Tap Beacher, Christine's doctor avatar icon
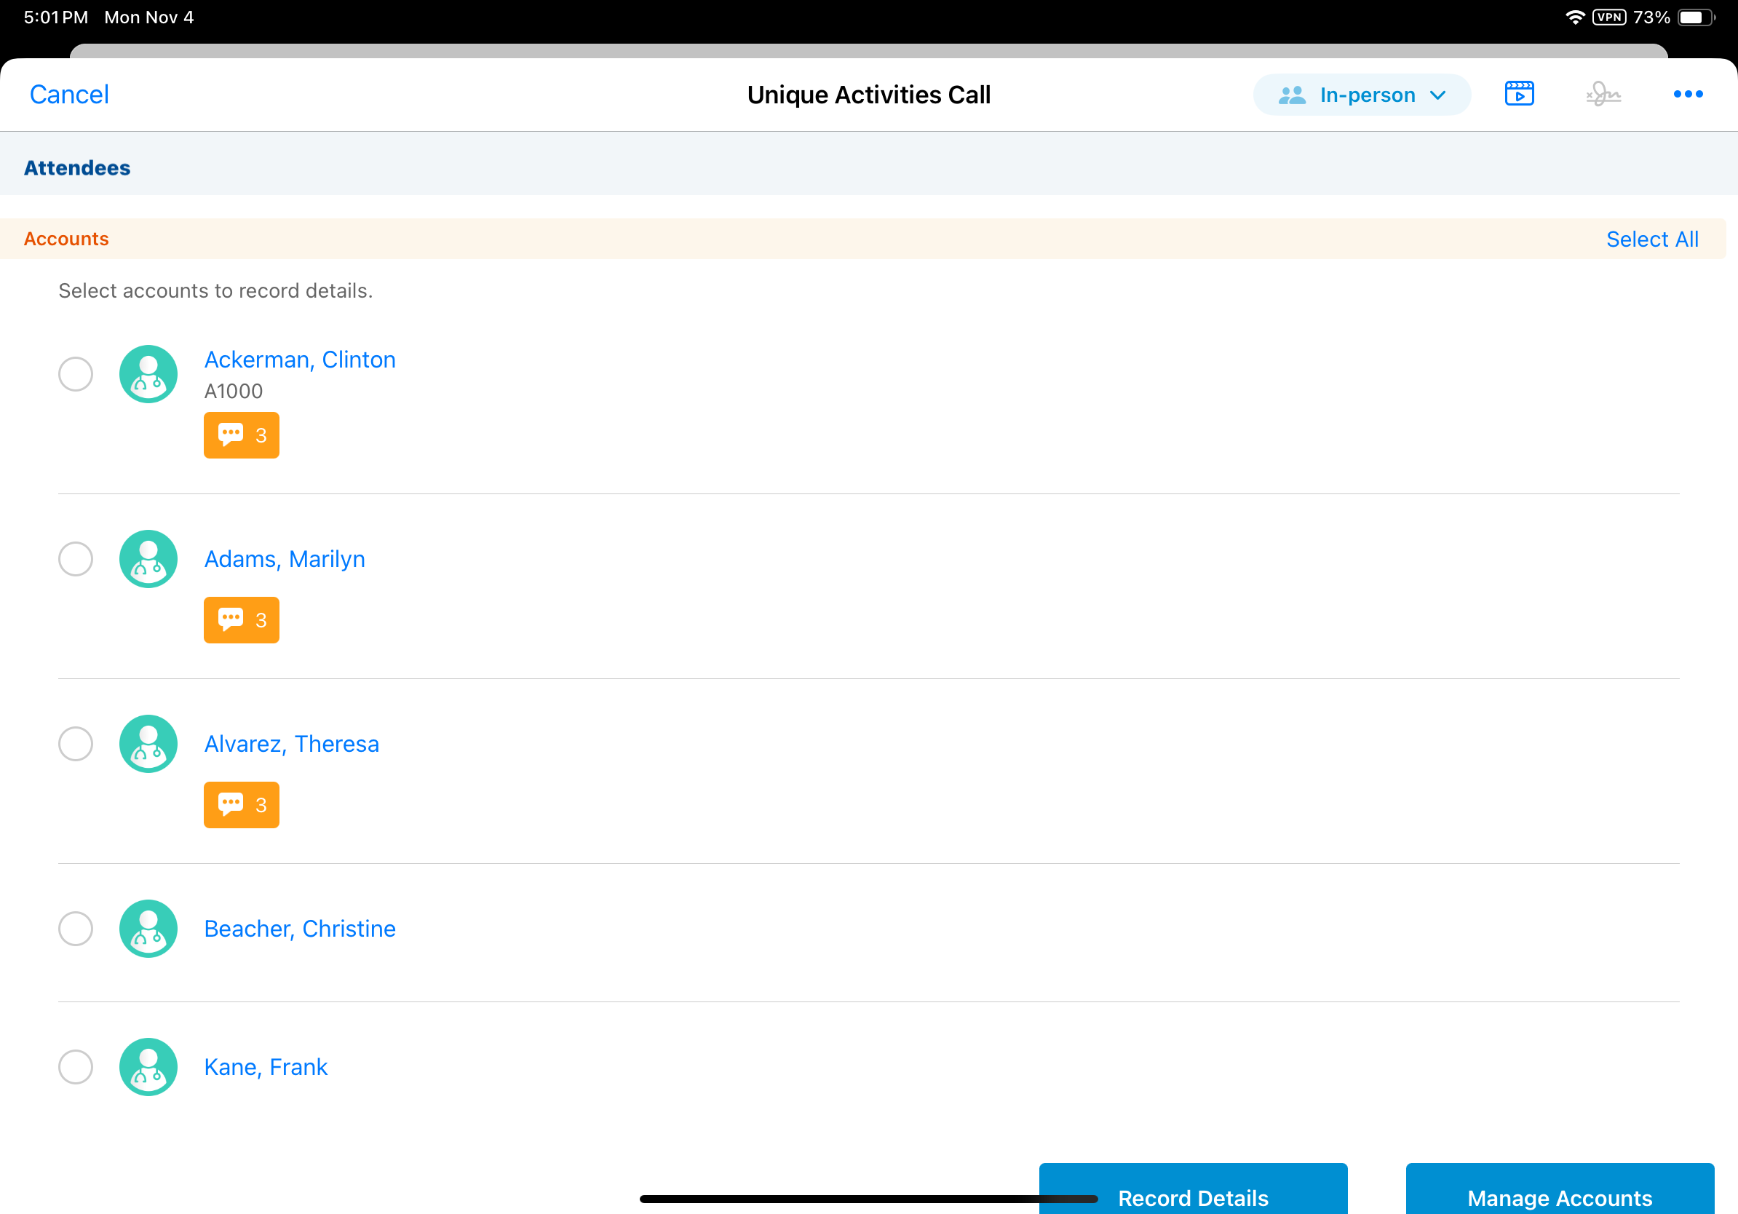 [148, 929]
